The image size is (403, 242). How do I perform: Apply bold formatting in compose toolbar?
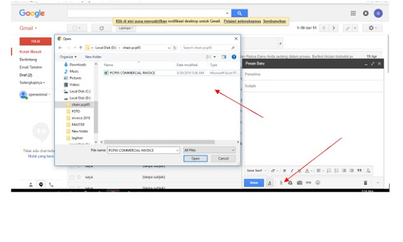[x=285, y=171]
